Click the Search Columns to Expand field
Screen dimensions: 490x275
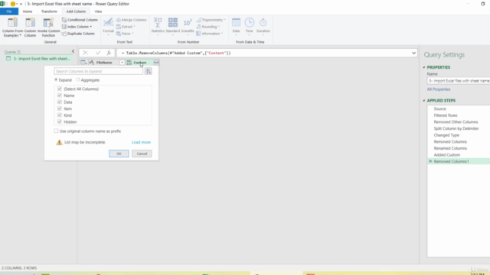[99, 71]
